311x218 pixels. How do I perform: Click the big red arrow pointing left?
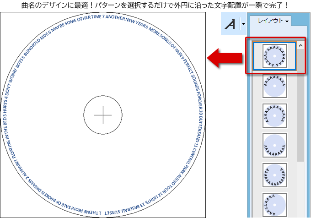coord(225,58)
